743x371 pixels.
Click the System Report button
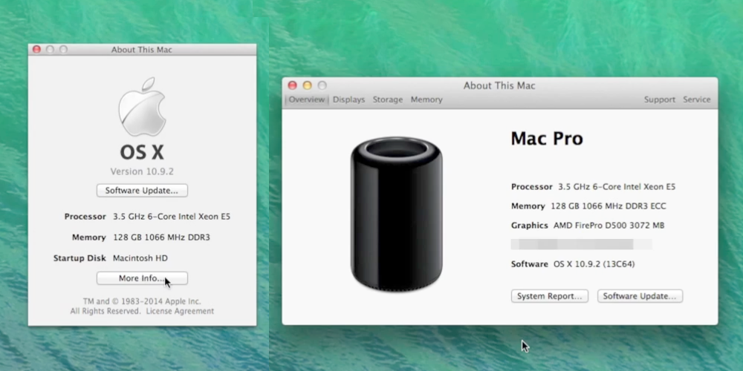point(550,296)
